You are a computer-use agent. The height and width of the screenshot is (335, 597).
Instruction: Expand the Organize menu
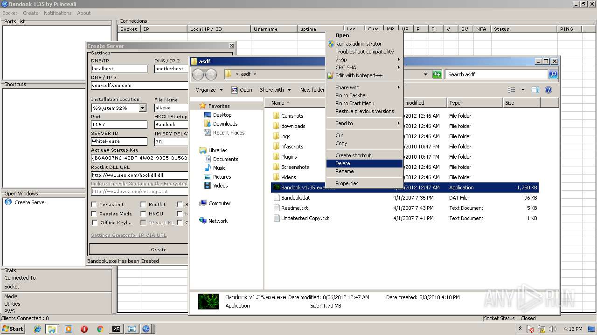pos(209,90)
